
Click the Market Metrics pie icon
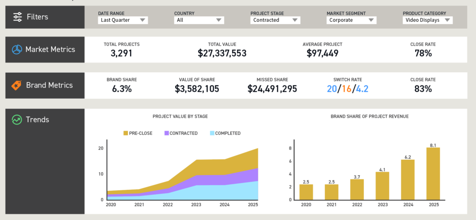pos(18,50)
